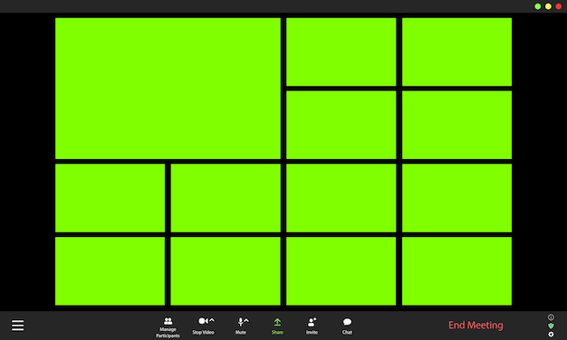Select the bottom-left participant video tile
The image size is (567, 340).
110,271
